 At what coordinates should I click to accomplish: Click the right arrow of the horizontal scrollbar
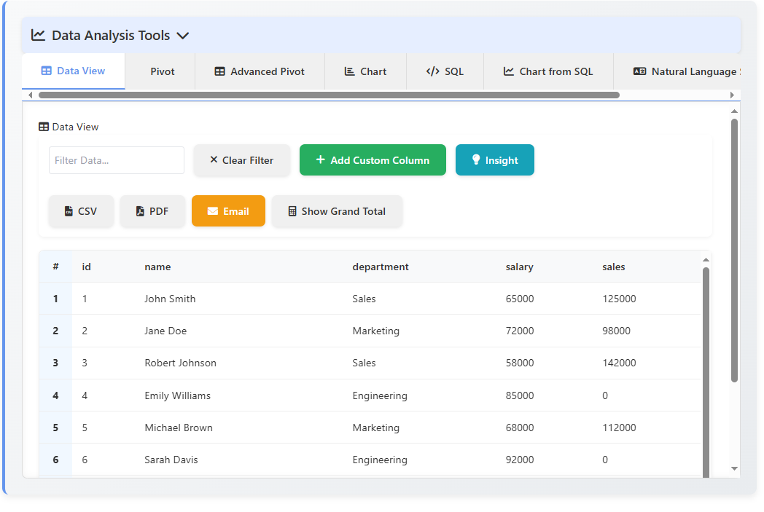pyautogui.click(x=733, y=95)
